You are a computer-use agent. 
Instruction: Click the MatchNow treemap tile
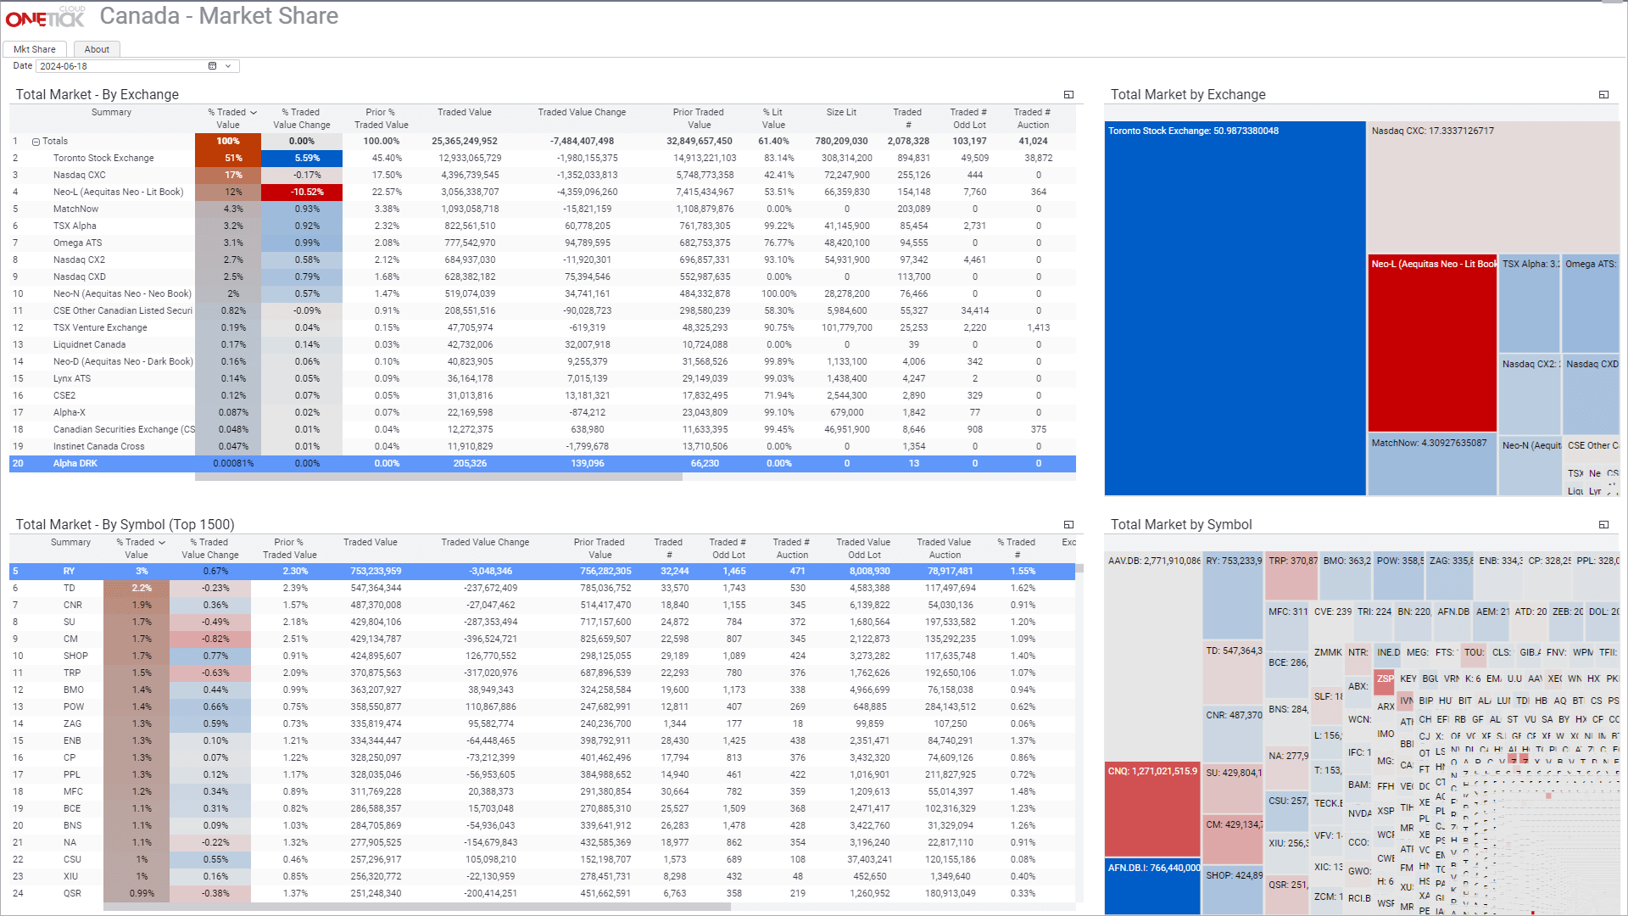(x=1432, y=465)
